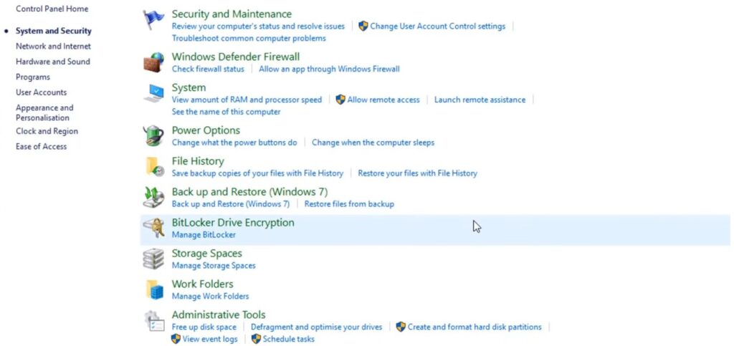Viewport: 734px width, 346px height.
Task: Select Restore your files with File History
Action: (x=418, y=173)
